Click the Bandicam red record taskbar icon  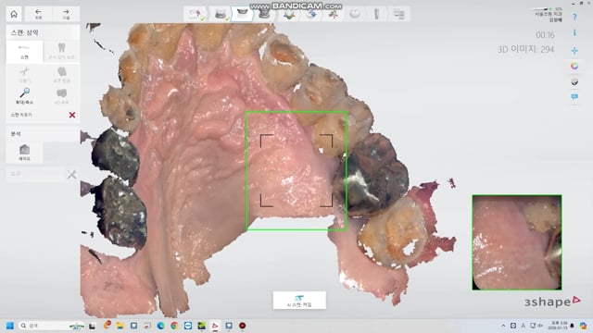click(x=243, y=326)
